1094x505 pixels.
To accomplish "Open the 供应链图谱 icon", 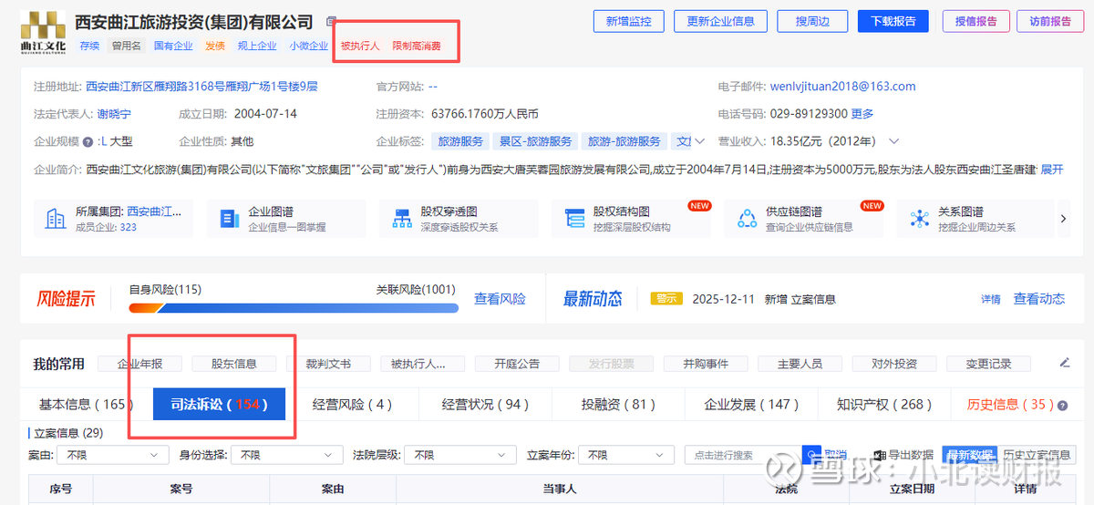I will [748, 218].
